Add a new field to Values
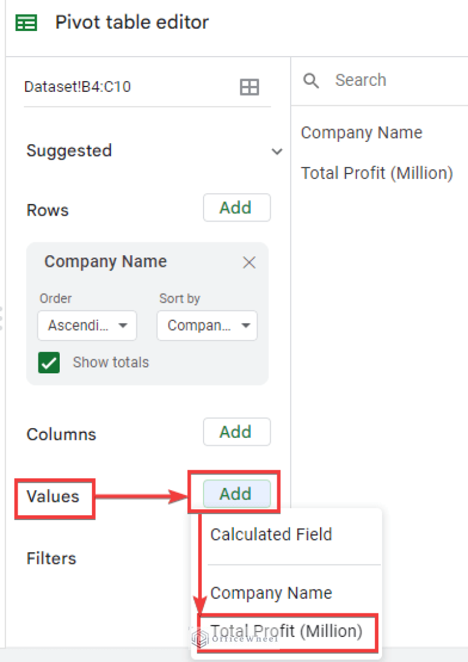 click(236, 494)
